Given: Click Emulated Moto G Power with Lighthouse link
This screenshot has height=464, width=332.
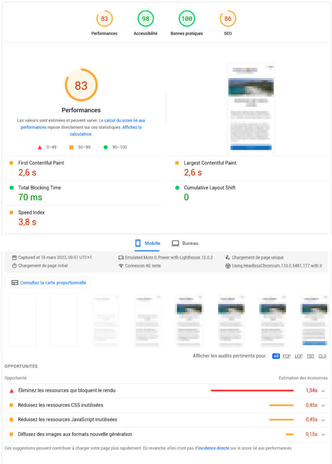Looking at the screenshot, I should point(169,257).
